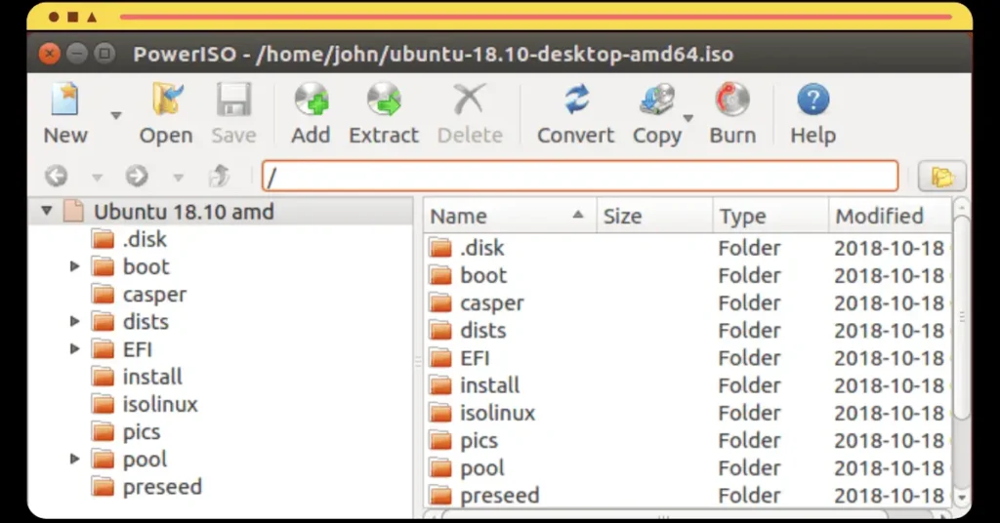Open the Back history dropdown
This screenshot has height=523, width=1000.
97,177
